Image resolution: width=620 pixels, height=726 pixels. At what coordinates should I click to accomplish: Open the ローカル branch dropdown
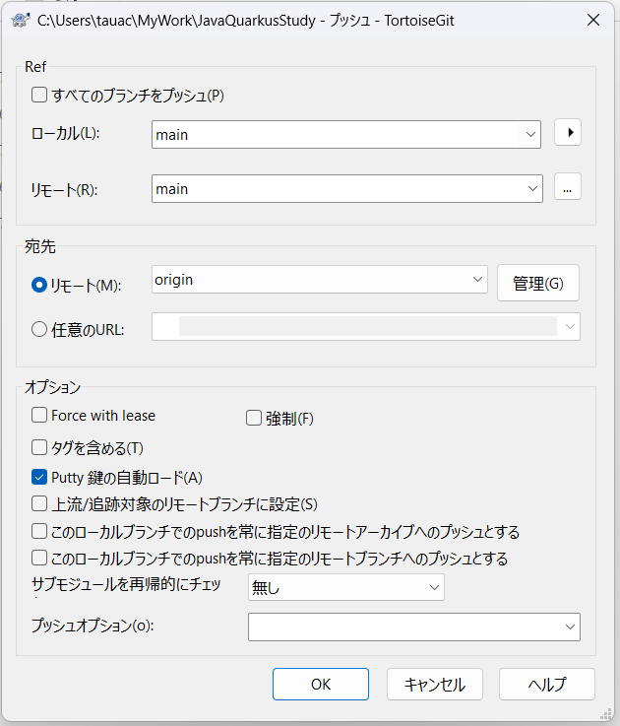pyautogui.click(x=531, y=134)
